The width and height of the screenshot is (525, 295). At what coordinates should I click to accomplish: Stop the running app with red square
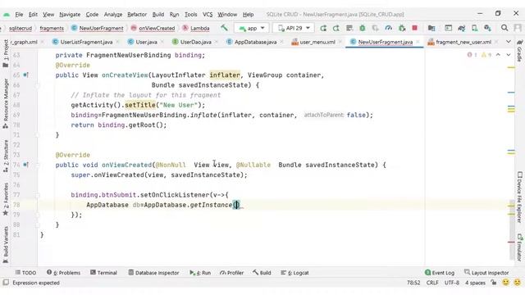click(x=415, y=28)
